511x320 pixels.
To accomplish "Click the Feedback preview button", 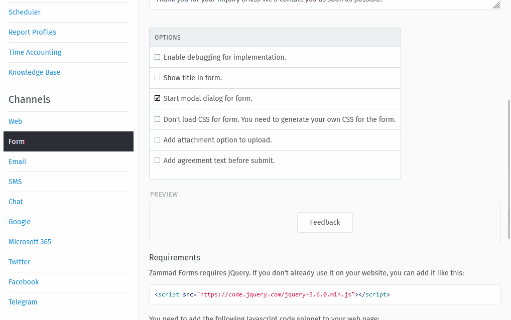I will tap(325, 222).
